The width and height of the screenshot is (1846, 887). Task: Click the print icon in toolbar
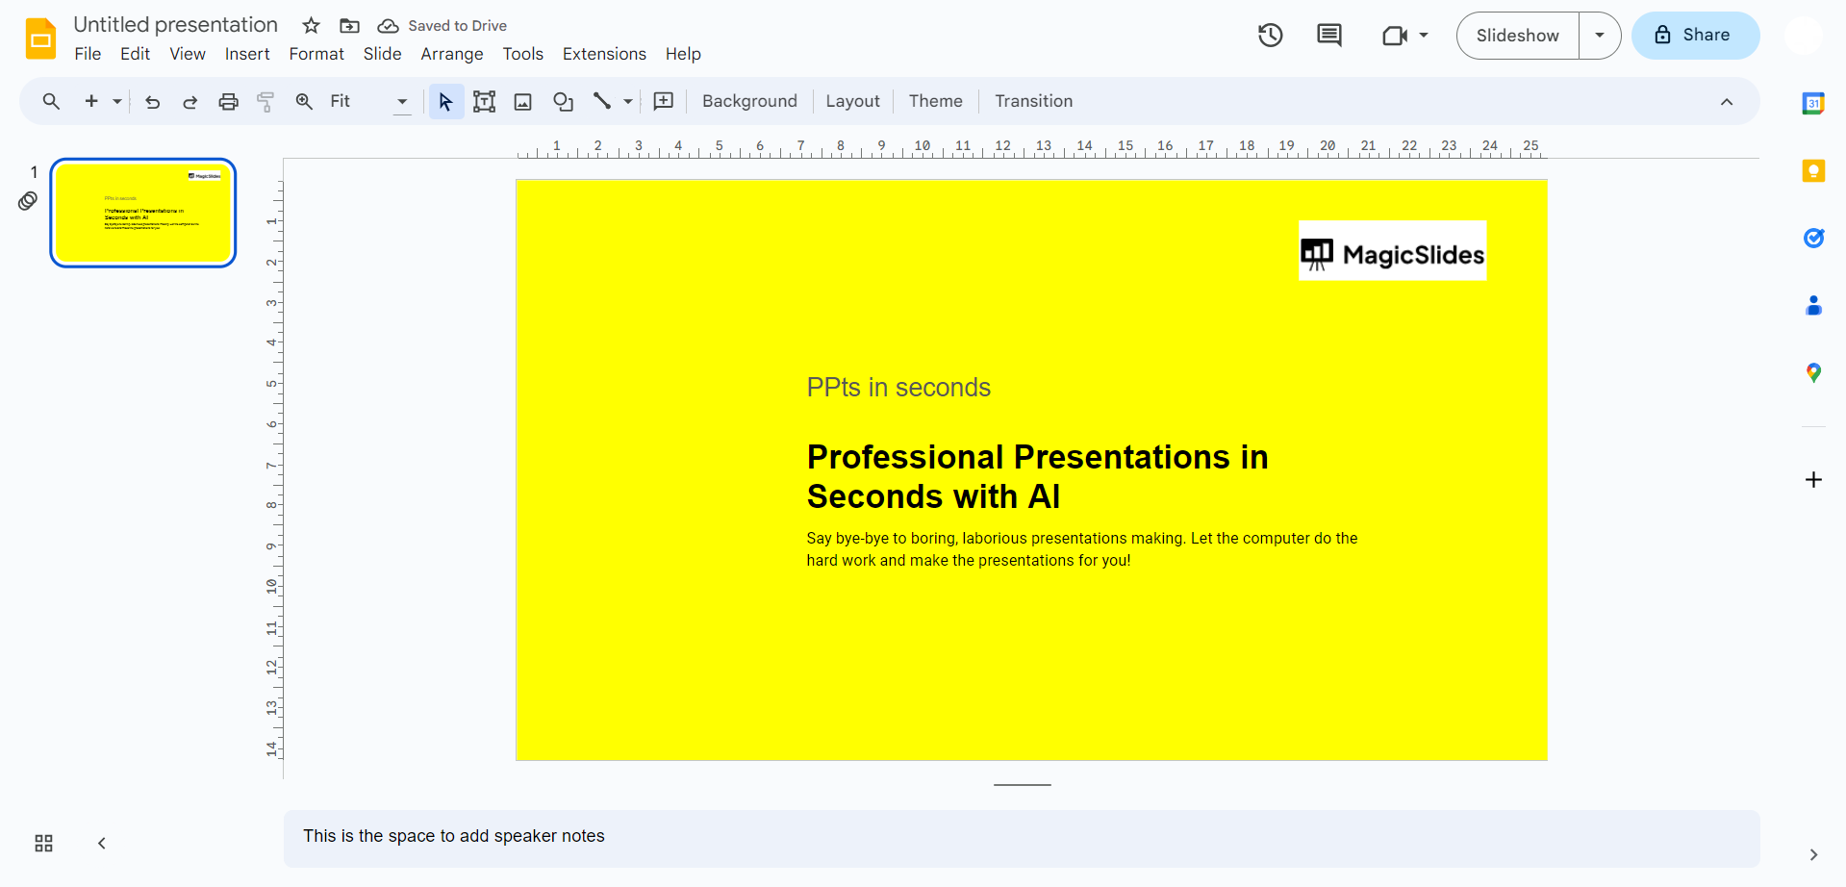pyautogui.click(x=228, y=102)
